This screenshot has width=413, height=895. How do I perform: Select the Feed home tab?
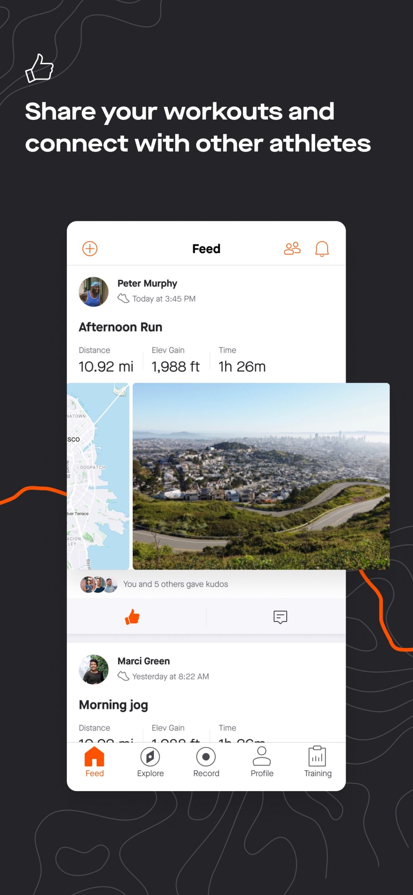coord(95,762)
